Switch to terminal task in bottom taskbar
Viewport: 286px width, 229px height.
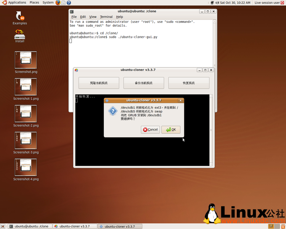(x=30, y=226)
